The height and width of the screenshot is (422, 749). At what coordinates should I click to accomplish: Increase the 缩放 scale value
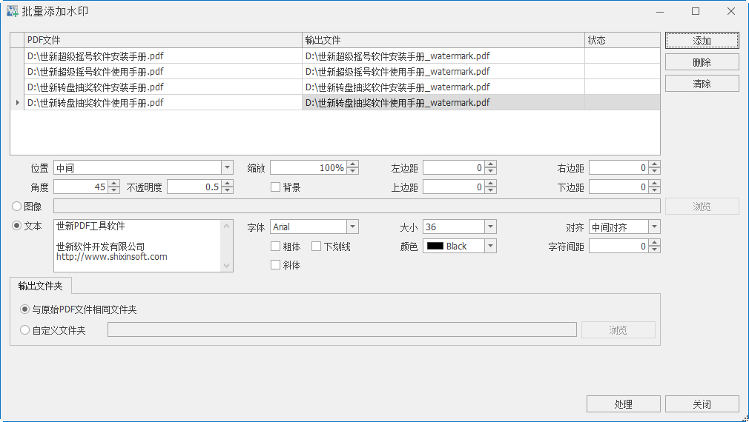[x=352, y=164]
